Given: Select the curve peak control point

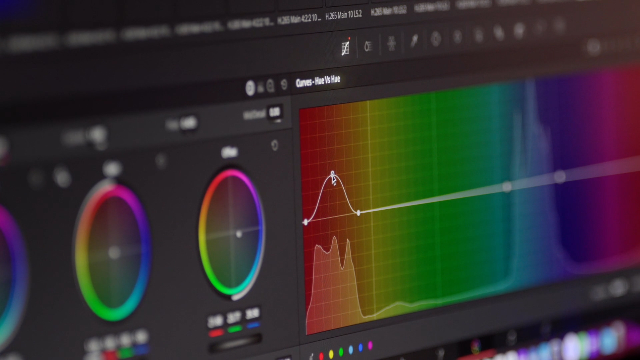Looking at the screenshot, I should [332, 175].
